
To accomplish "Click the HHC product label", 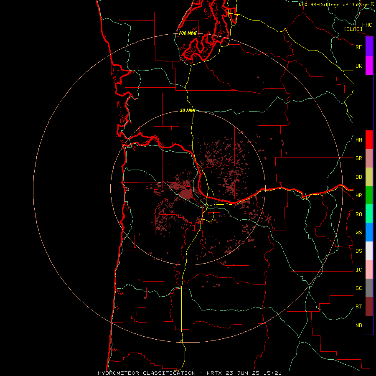I will point(367,25).
